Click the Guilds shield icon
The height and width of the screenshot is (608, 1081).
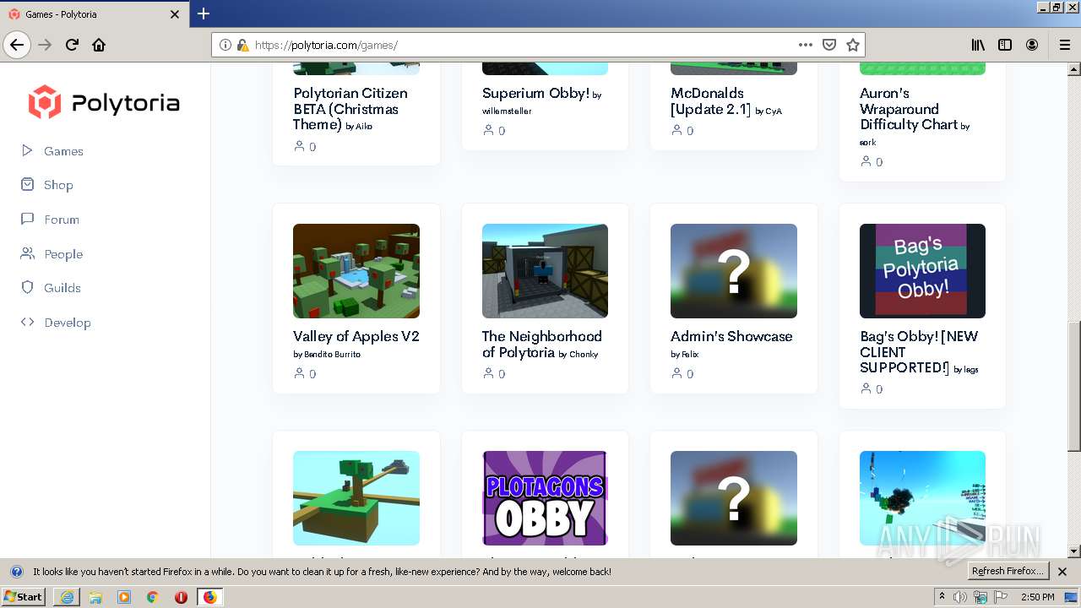click(27, 287)
